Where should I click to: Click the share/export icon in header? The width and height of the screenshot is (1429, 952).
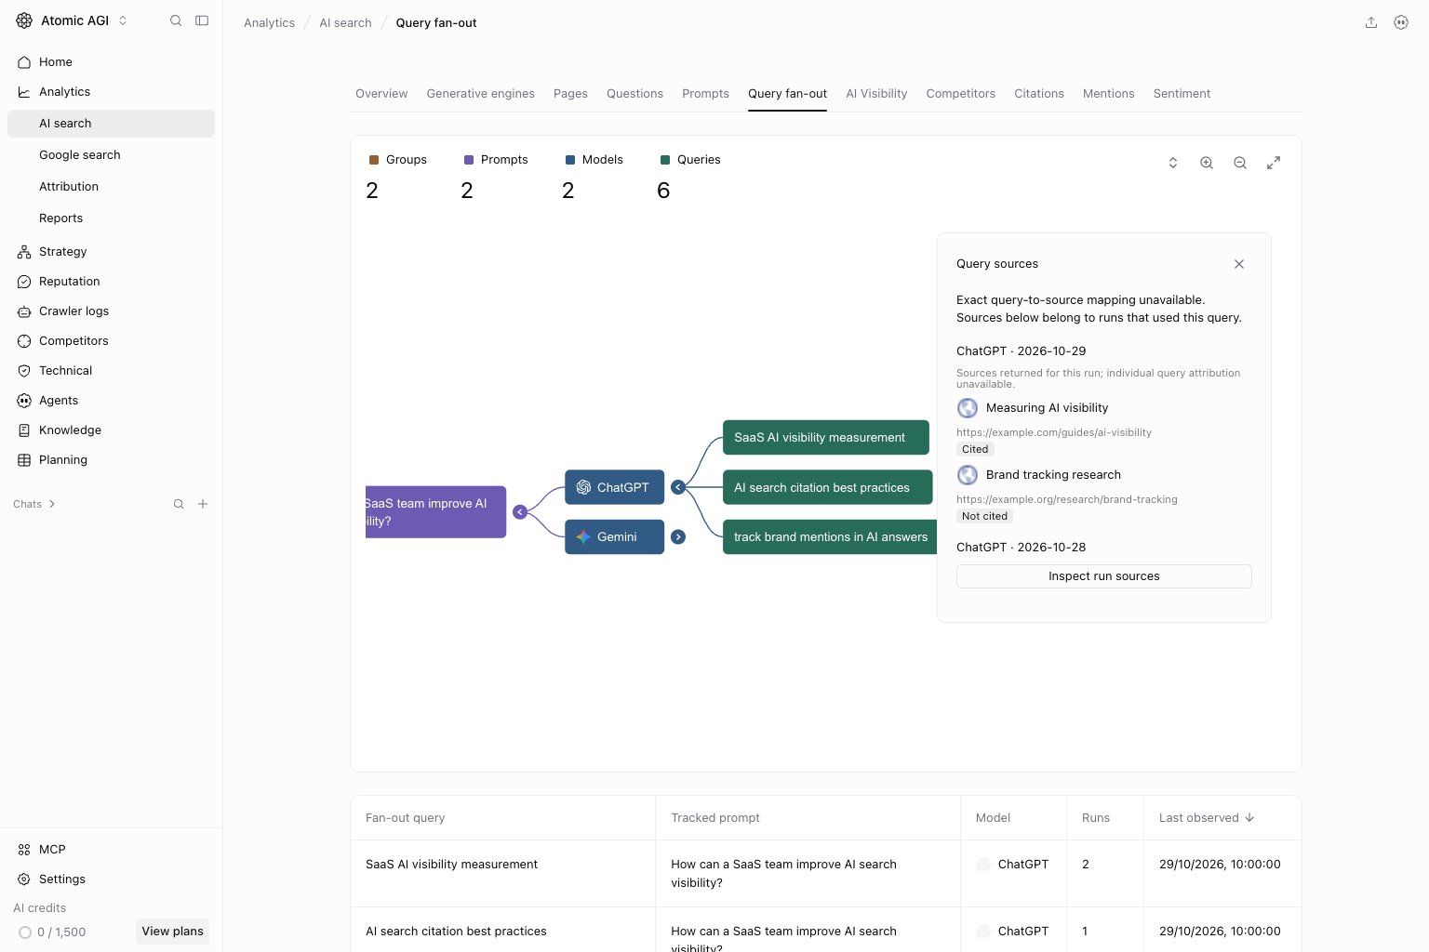click(1371, 22)
